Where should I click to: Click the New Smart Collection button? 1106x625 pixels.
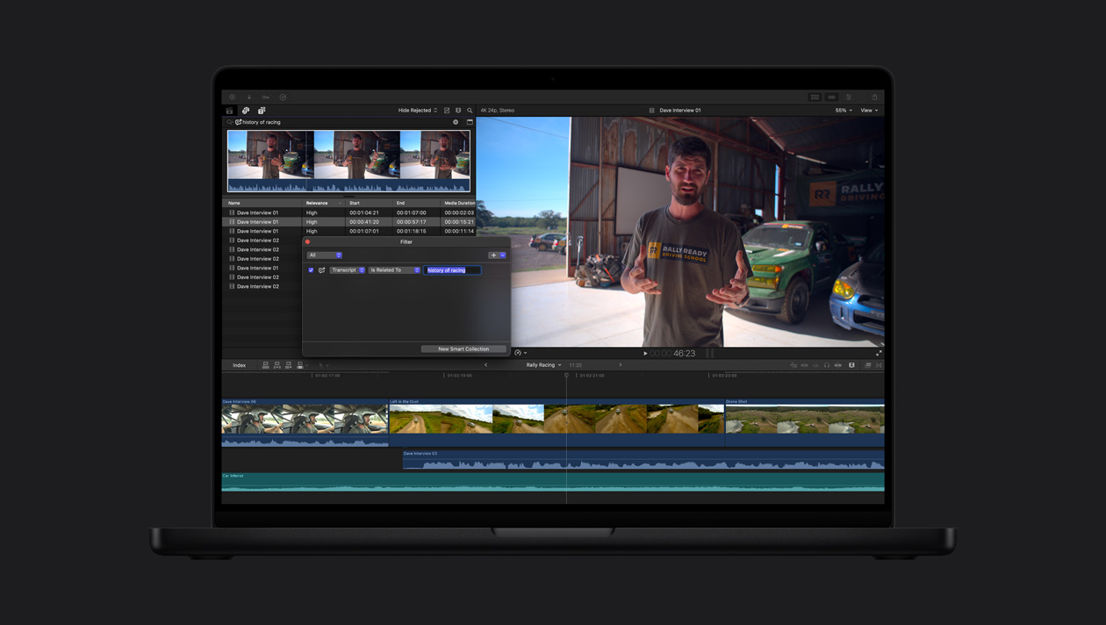tap(463, 348)
